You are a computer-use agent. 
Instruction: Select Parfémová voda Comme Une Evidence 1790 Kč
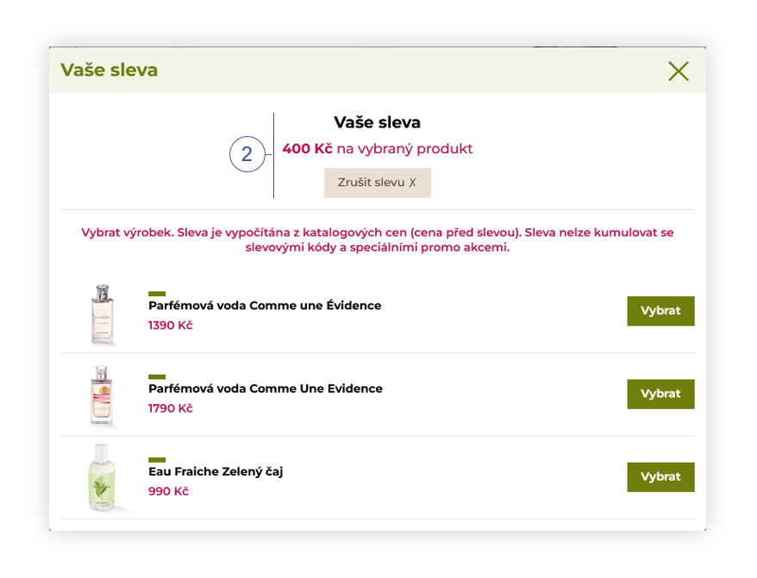click(660, 395)
